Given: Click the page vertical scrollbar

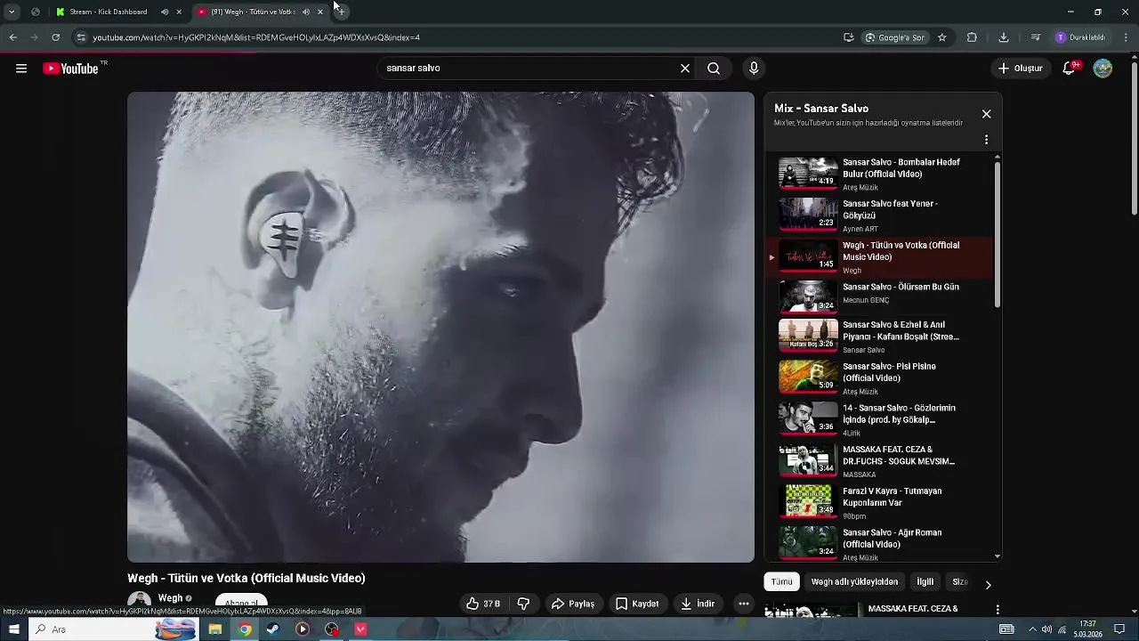Looking at the screenshot, I should tap(1134, 138).
